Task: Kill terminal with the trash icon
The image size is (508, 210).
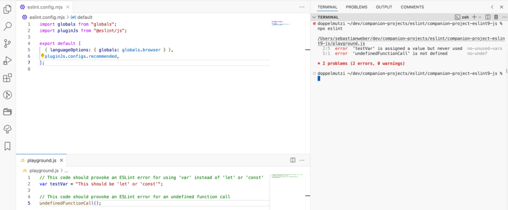Action: coord(496,17)
